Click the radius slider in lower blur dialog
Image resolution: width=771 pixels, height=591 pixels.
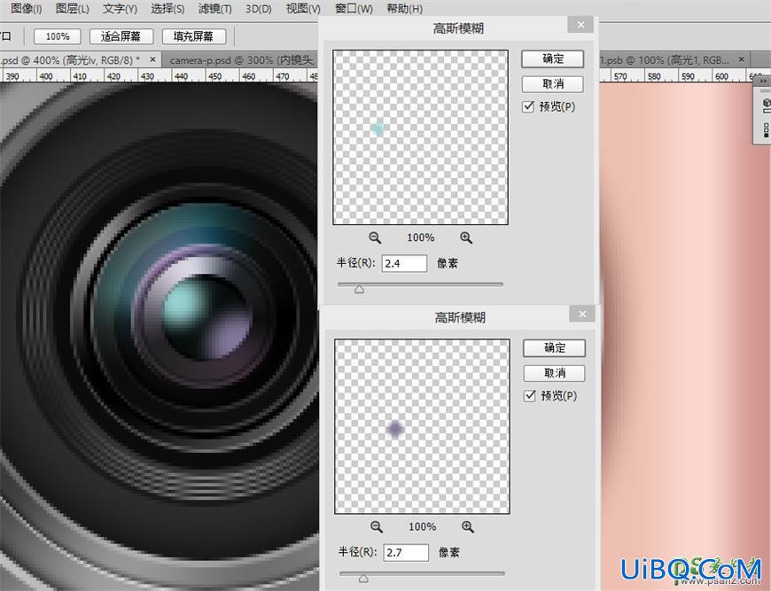[422, 574]
